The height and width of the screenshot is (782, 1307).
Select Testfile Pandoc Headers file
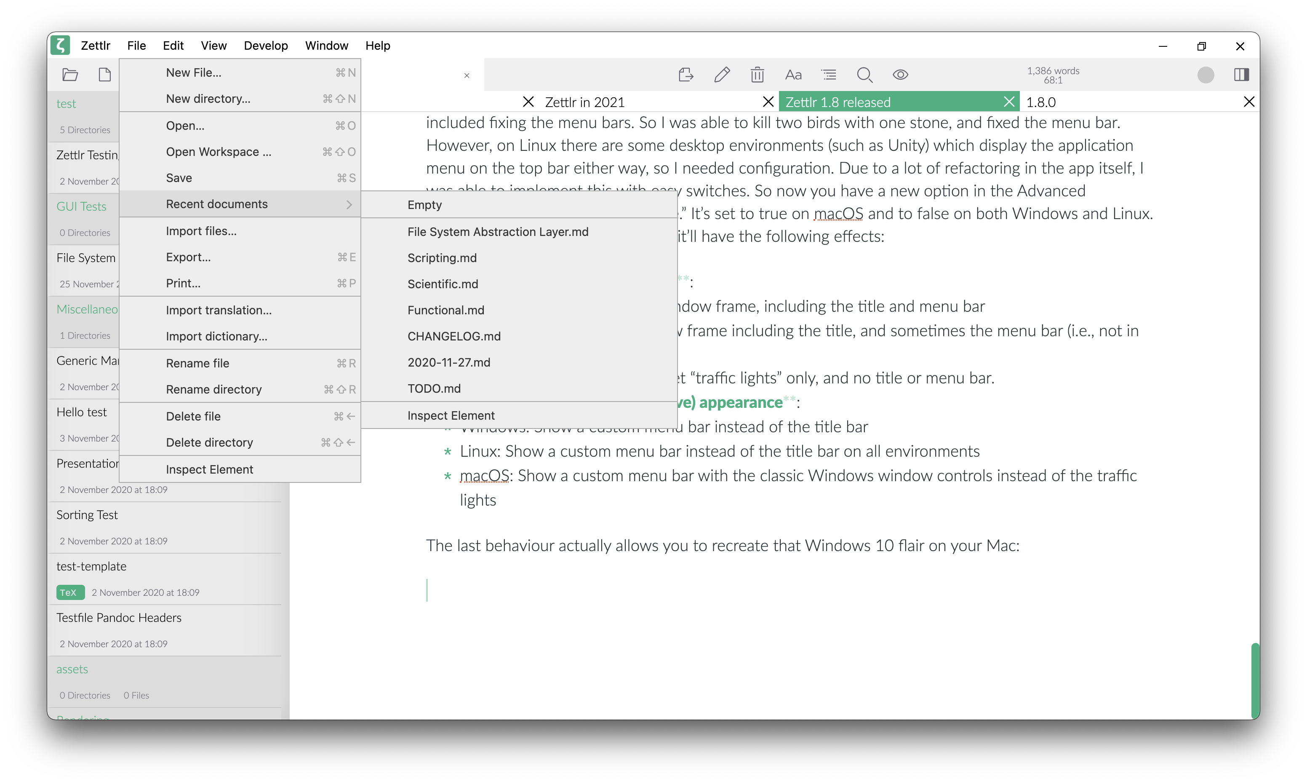click(x=164, y=630)
